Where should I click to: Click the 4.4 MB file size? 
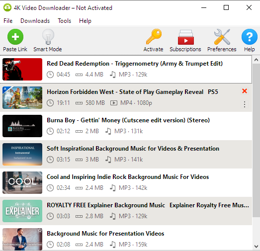[x=94, y=75]
